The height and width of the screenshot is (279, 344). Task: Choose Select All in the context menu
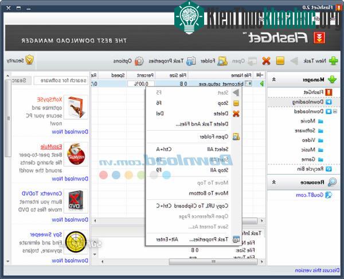(x=193, y=150)
